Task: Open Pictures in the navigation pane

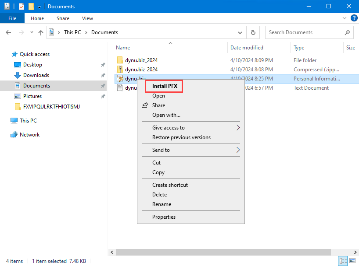Action: (x=32, y=96)
